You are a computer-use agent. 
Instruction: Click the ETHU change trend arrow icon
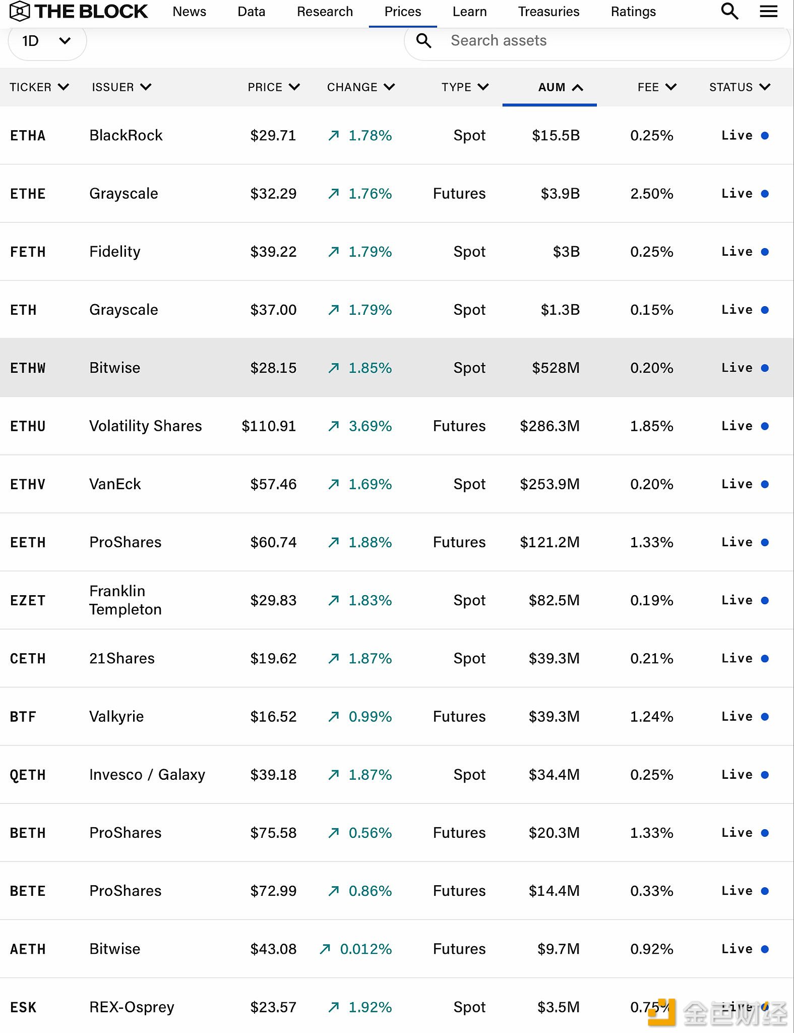click(333, 426)
